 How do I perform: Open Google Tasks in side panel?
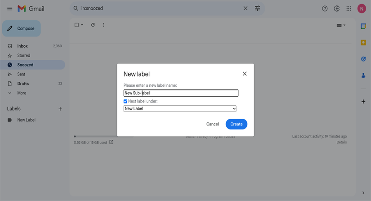(363, 59)
